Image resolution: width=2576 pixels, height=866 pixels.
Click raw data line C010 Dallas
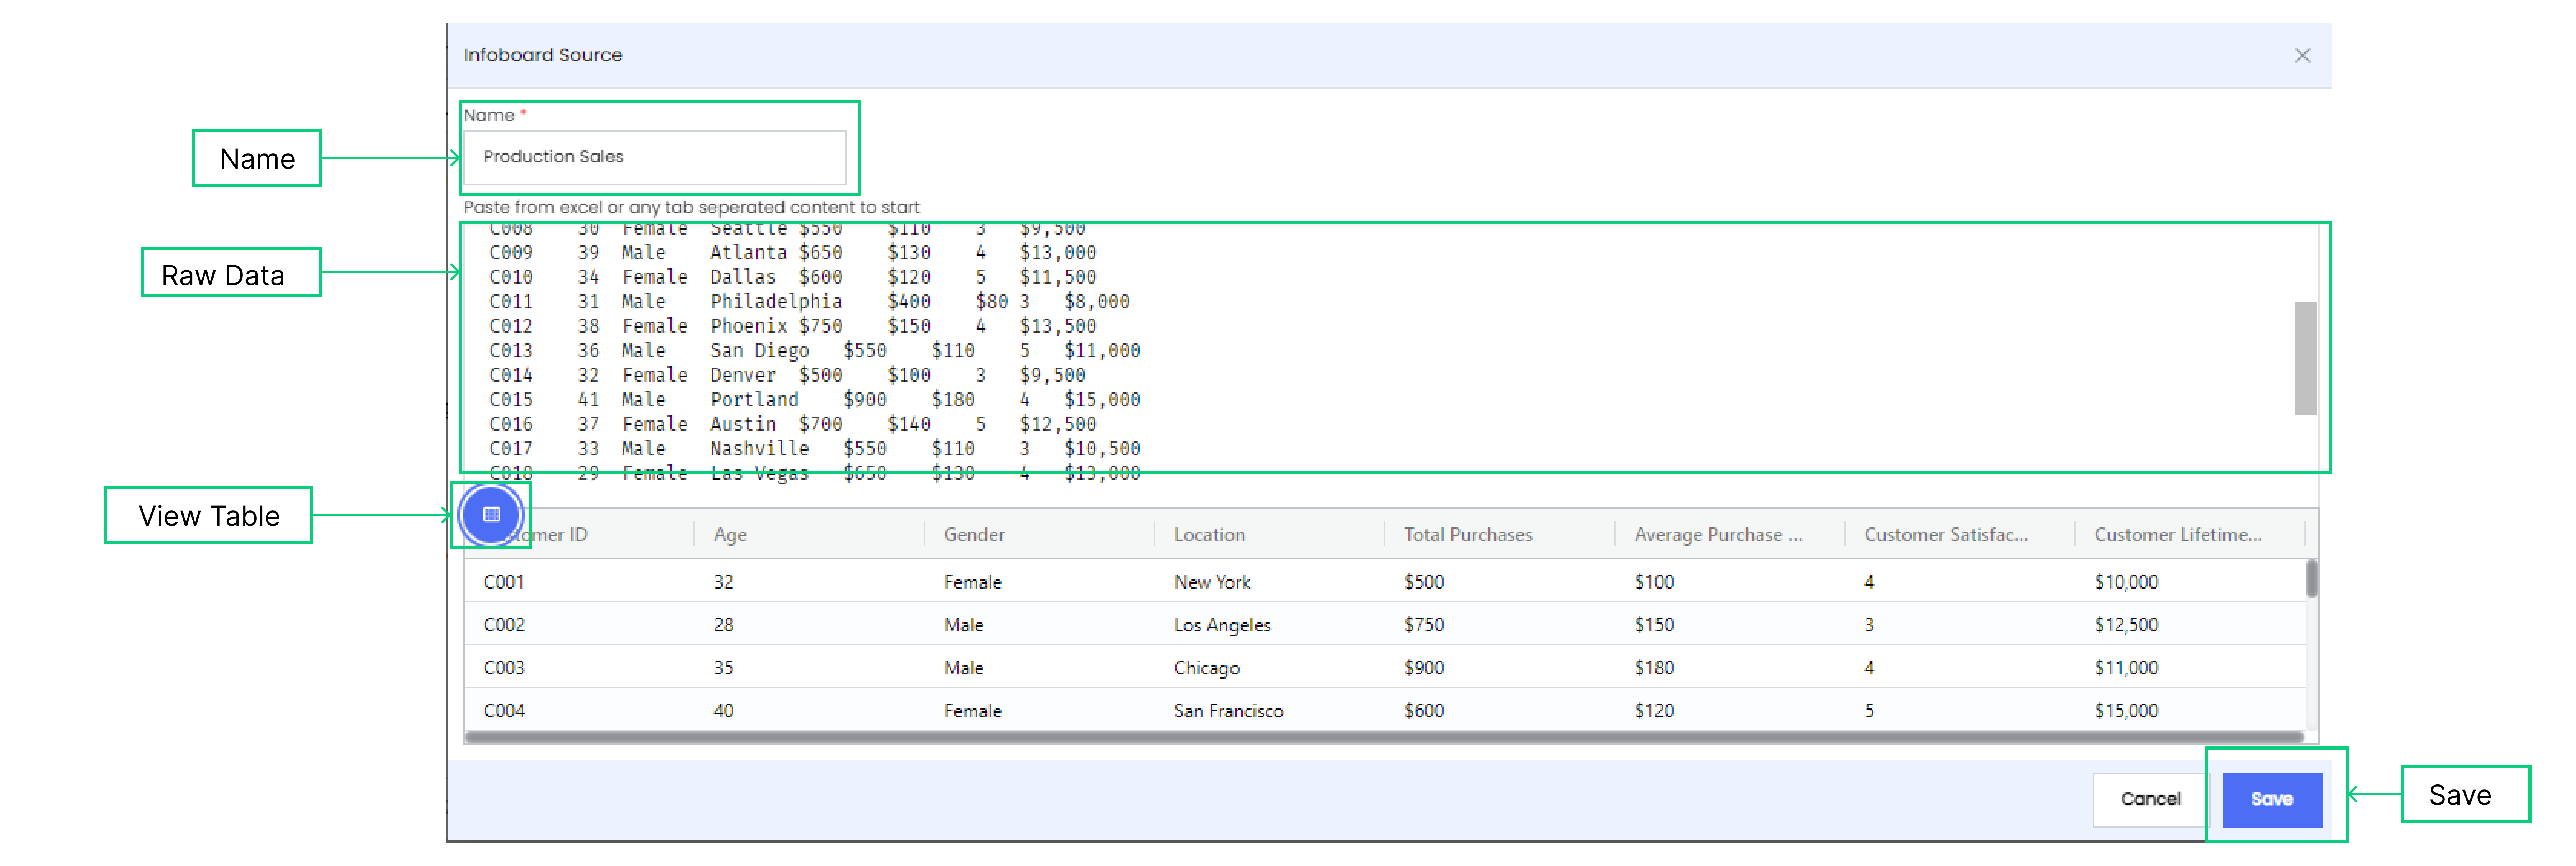(792, 278)
